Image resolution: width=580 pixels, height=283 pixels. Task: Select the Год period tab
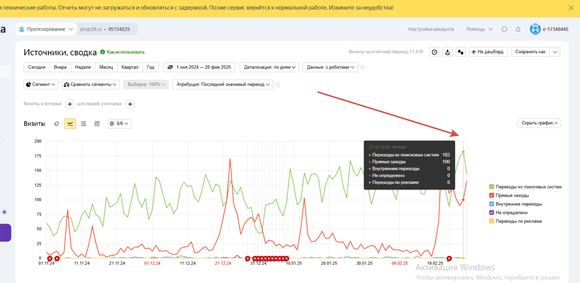[151, 67]
